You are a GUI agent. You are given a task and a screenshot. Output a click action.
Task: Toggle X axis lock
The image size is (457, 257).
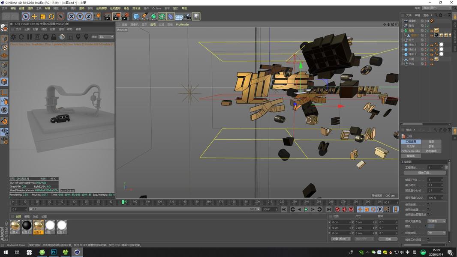[72, 17]
